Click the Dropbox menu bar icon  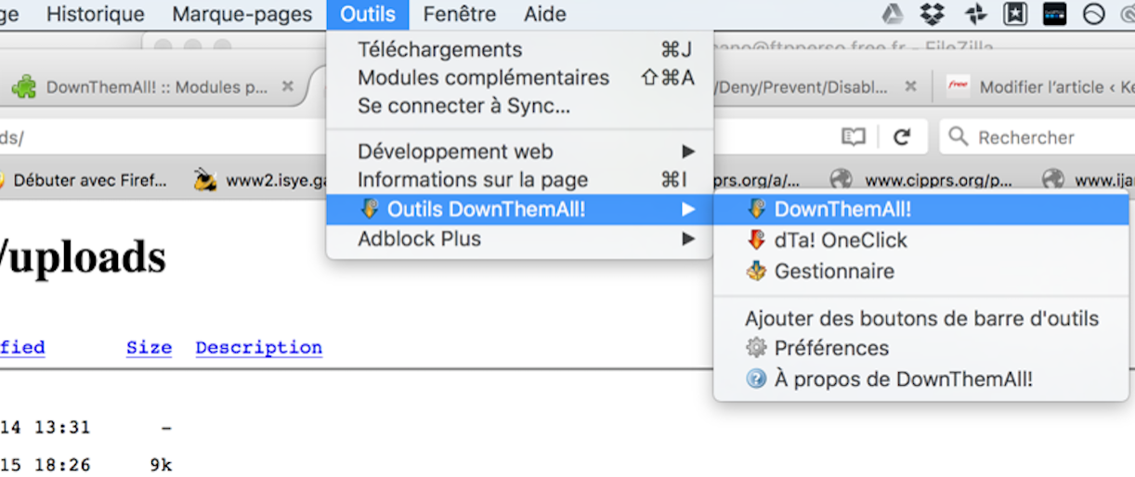pyautogui.click(x=933, y=14)
